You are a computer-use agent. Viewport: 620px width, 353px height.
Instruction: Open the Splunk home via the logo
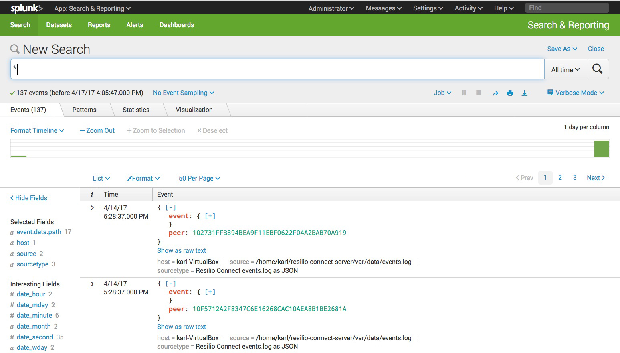tap(26, 8)
